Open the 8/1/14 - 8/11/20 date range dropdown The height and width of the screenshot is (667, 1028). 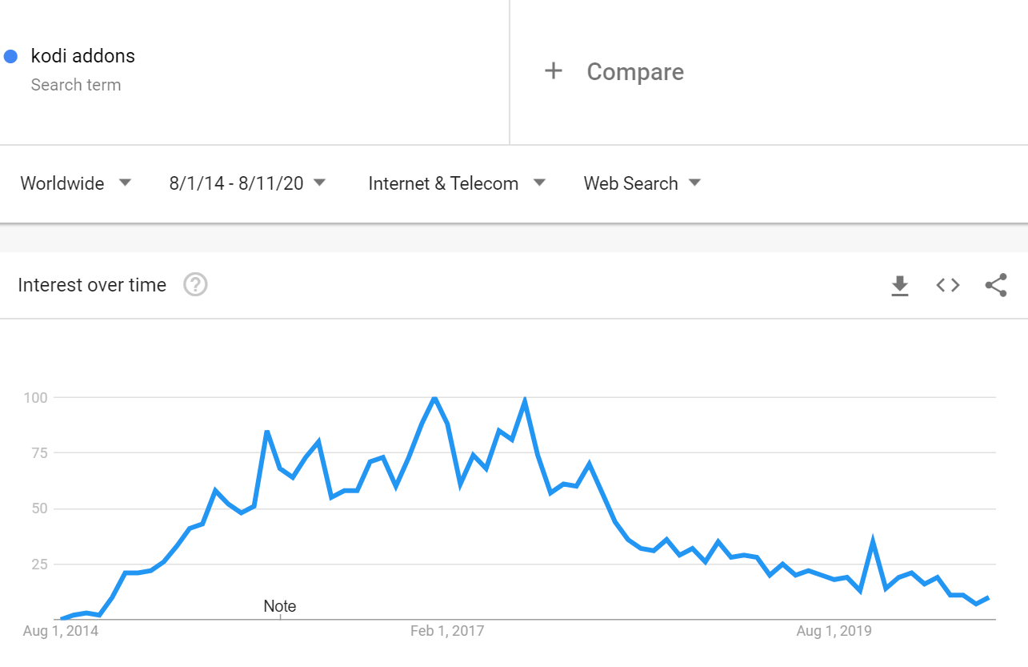point(248,183)
